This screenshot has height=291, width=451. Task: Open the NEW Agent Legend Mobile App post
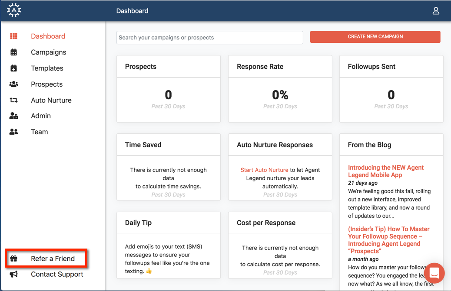(x=385, y=171)
